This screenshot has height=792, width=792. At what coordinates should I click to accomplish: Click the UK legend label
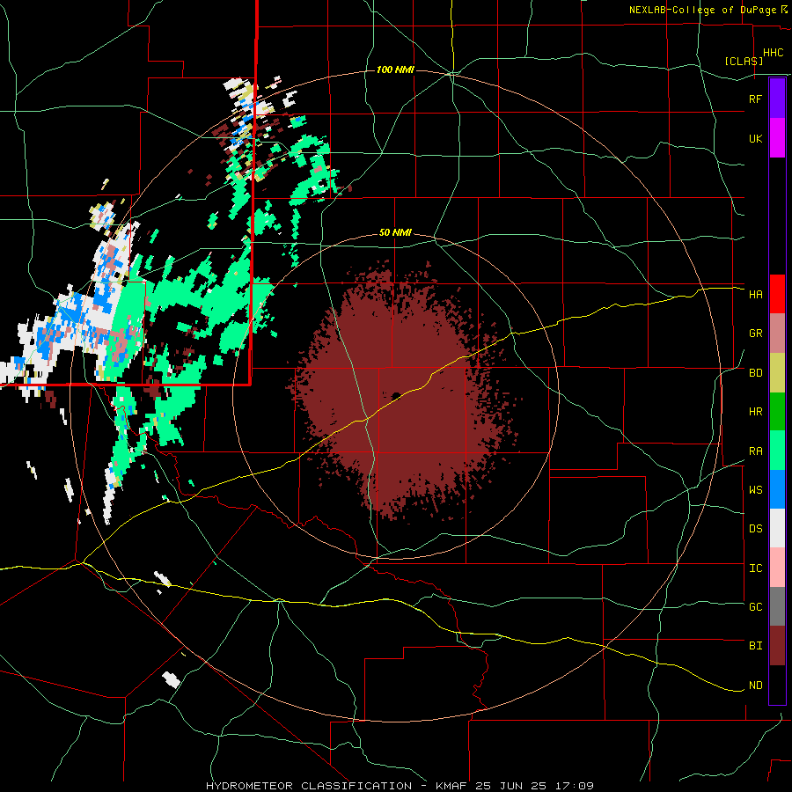pos(755,138)
